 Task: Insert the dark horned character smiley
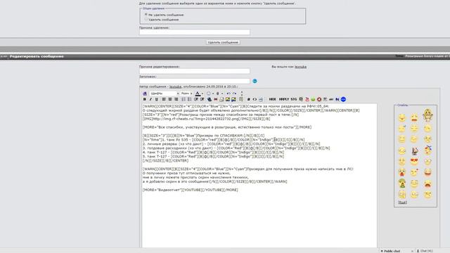[x=414, y=150]
